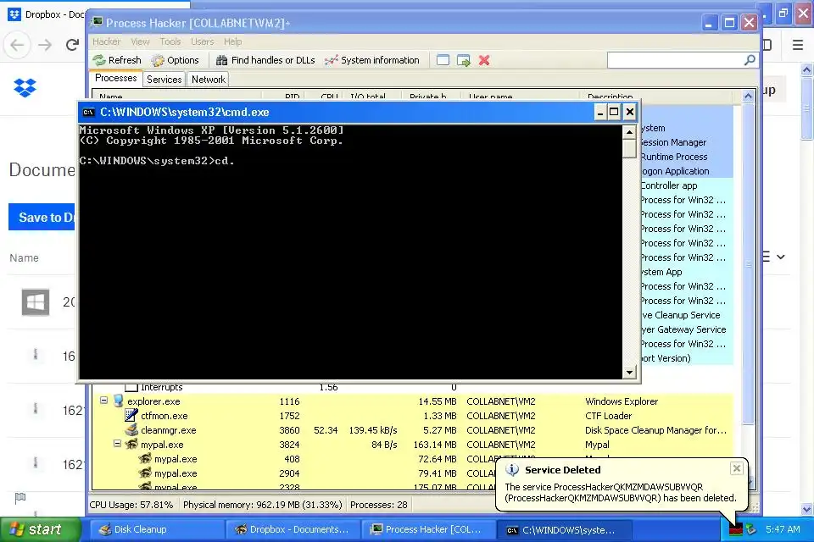Screen dimensions: 814x542
Task: Click the Interrupts row in process list
Action: tap(413, 387)
